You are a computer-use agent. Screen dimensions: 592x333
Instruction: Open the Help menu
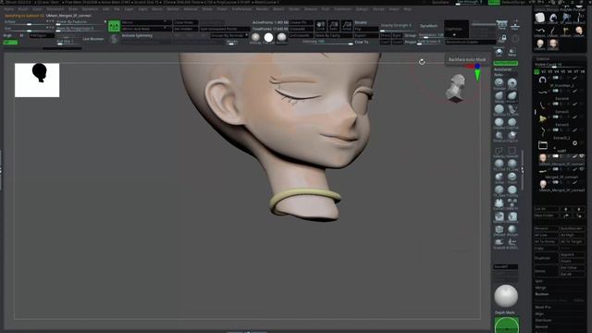407,9
